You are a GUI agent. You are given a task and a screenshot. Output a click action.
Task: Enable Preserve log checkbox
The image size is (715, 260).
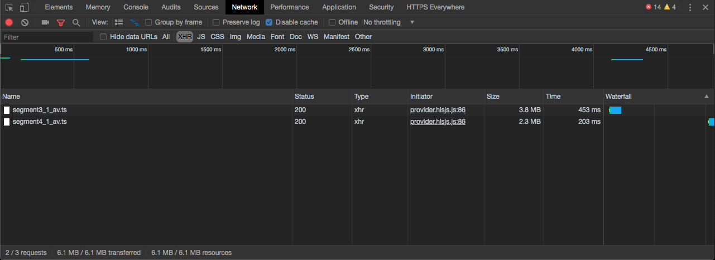tap(216, 22)
